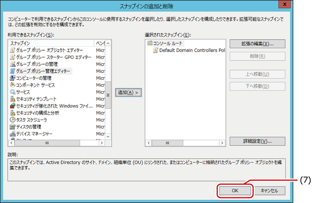Image resolution: width=312 pixels, height=203 pixels.
Task: Click left arrow of available snap-ins horizontal scrollbar
Action: click(x=11, y=143)
